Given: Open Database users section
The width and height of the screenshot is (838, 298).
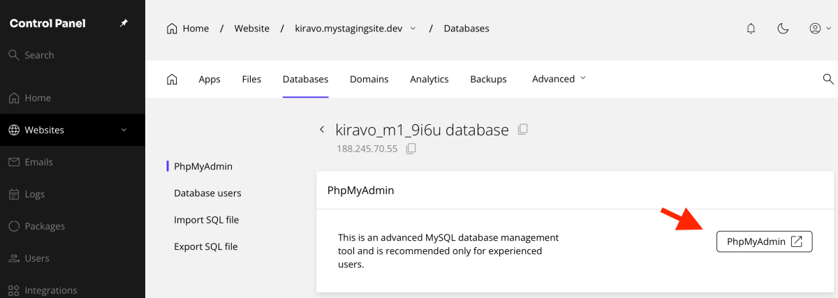Looking at the screenshot, I should point(207,193).
